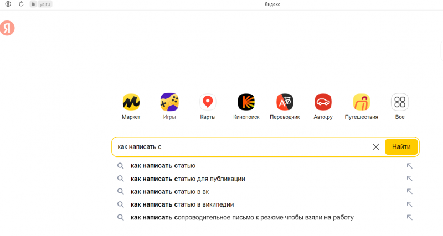
Task: Click magnifier icon beside 'как написать статью'
Action: coord(121,166)
